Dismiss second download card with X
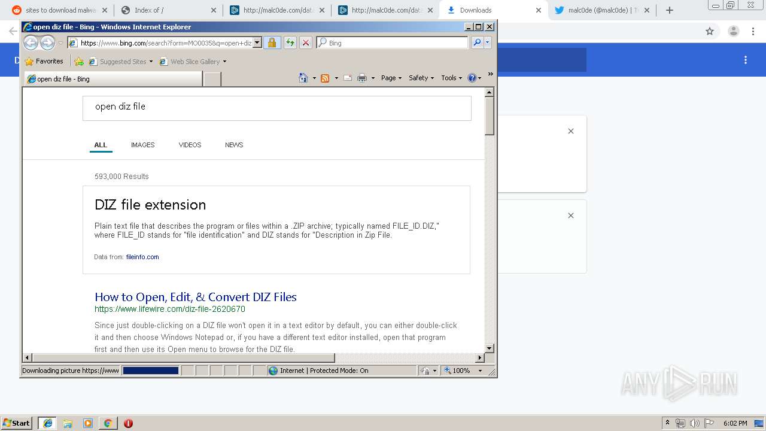Viewport: 766px width, 431px height. (571, 215)
